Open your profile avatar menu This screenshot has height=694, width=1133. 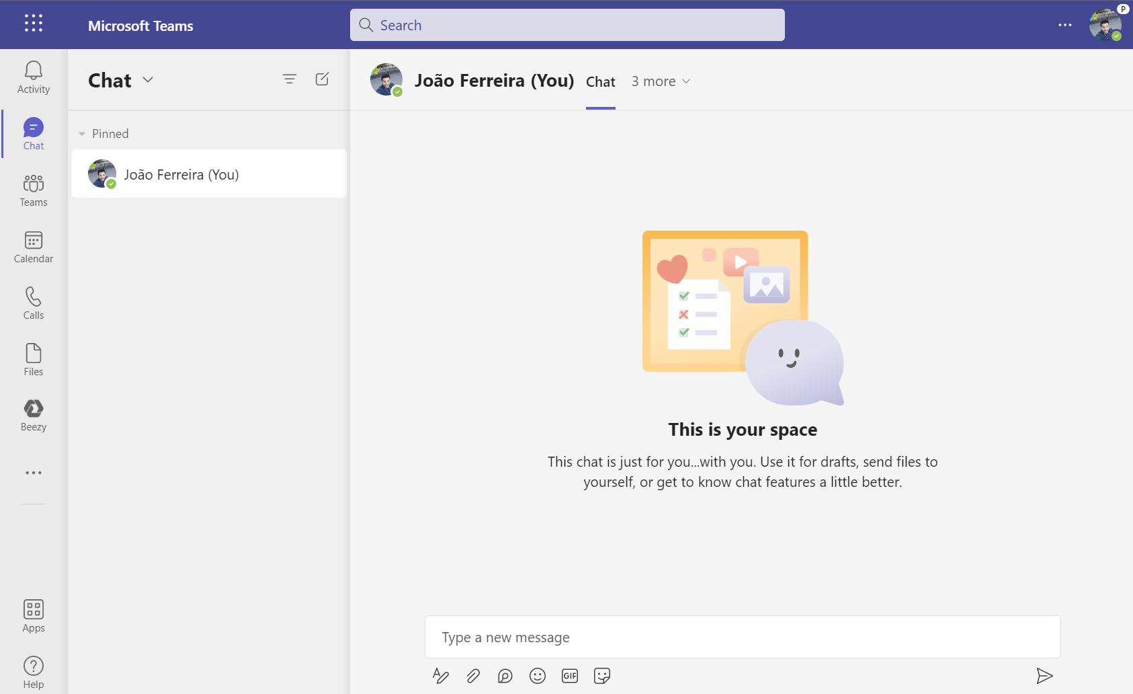coord(1105,25)
